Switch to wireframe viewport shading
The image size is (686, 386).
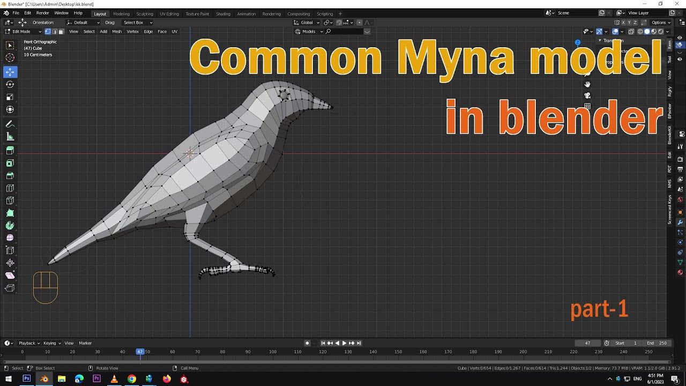click(640, 31)
